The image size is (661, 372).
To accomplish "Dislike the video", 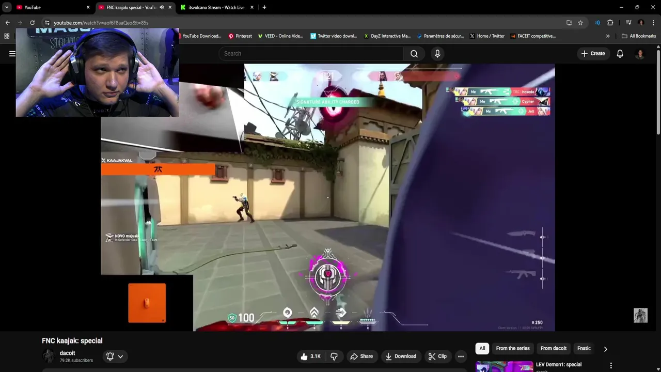I will 334,357.
